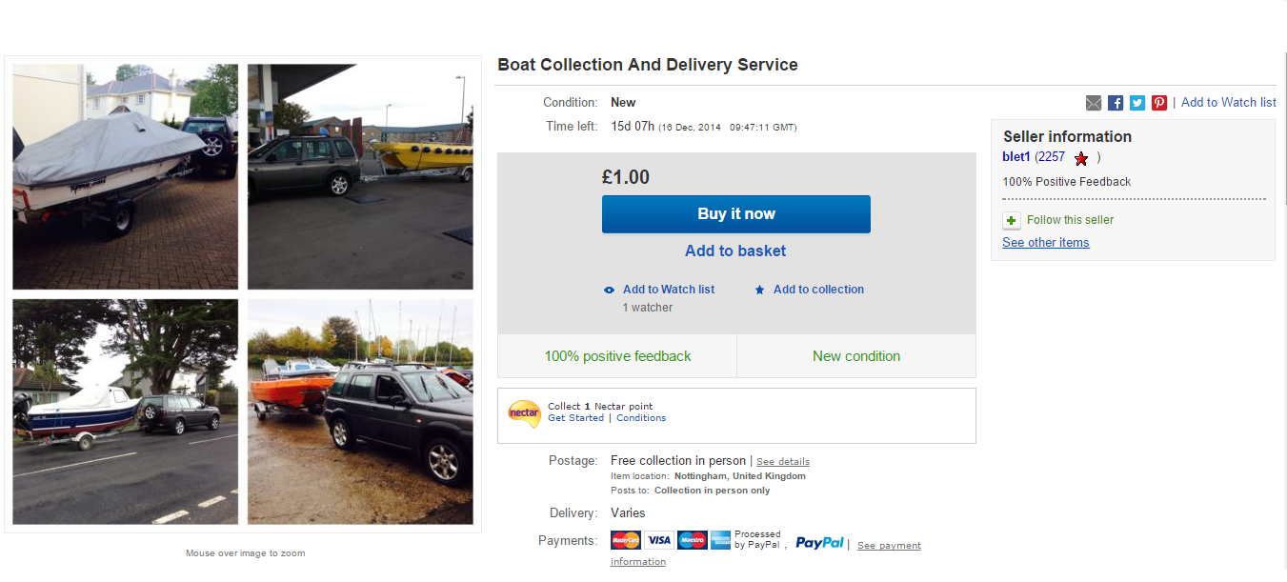Click the star icon beside Add to collection
This screenshot has width=1287, height=582.
click(x=759, y=290)
